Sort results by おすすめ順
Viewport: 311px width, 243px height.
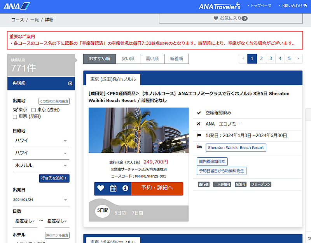click(100, 59)
